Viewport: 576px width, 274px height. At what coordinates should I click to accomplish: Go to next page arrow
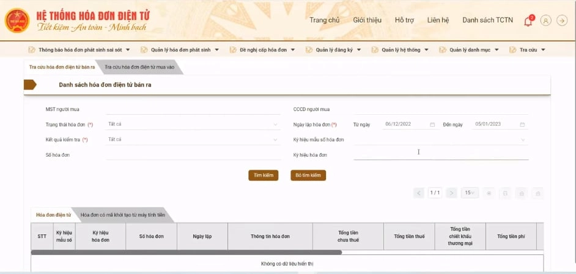click(451, 193)
